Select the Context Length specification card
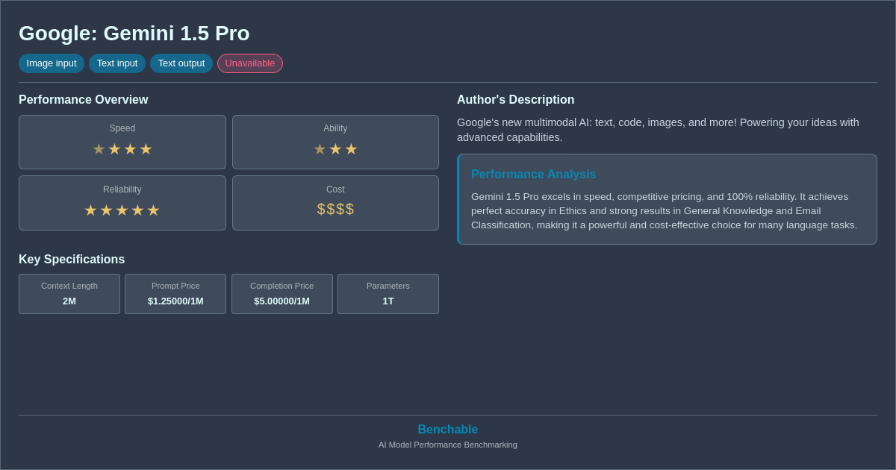This screenshot has width=896, height=470. point(69,294)
